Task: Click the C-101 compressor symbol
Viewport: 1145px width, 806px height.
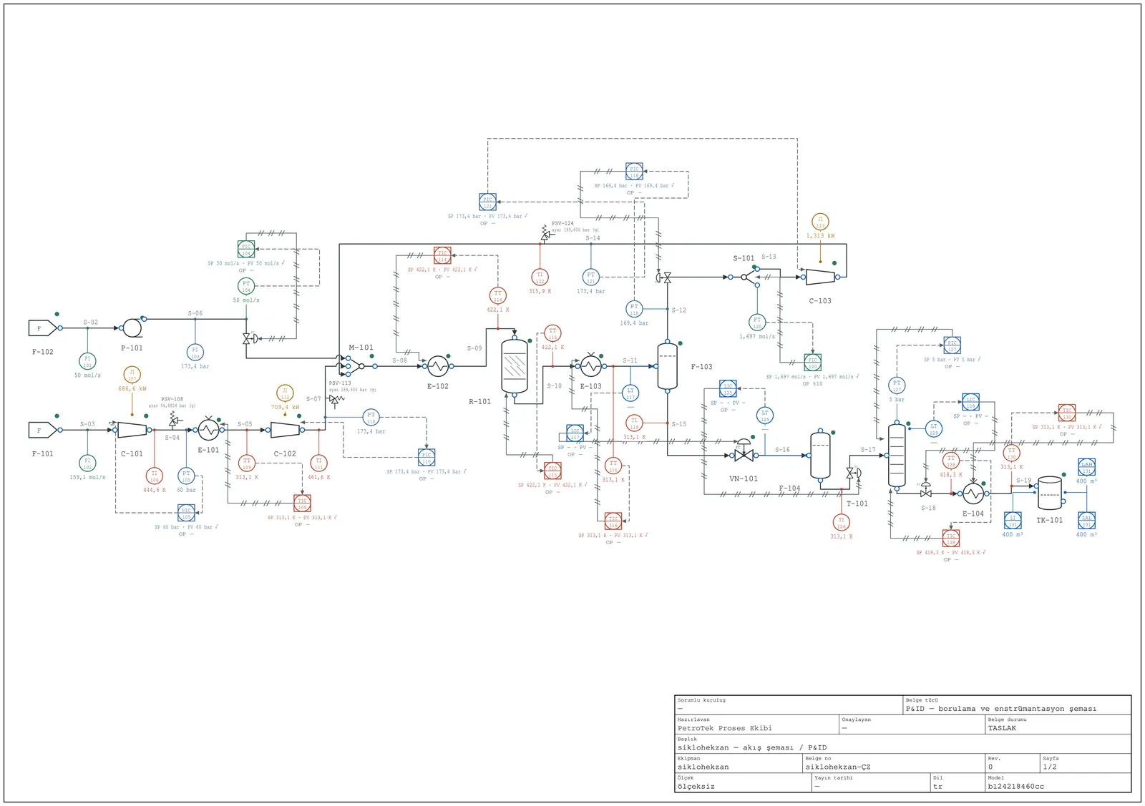Action: [132, 430]
